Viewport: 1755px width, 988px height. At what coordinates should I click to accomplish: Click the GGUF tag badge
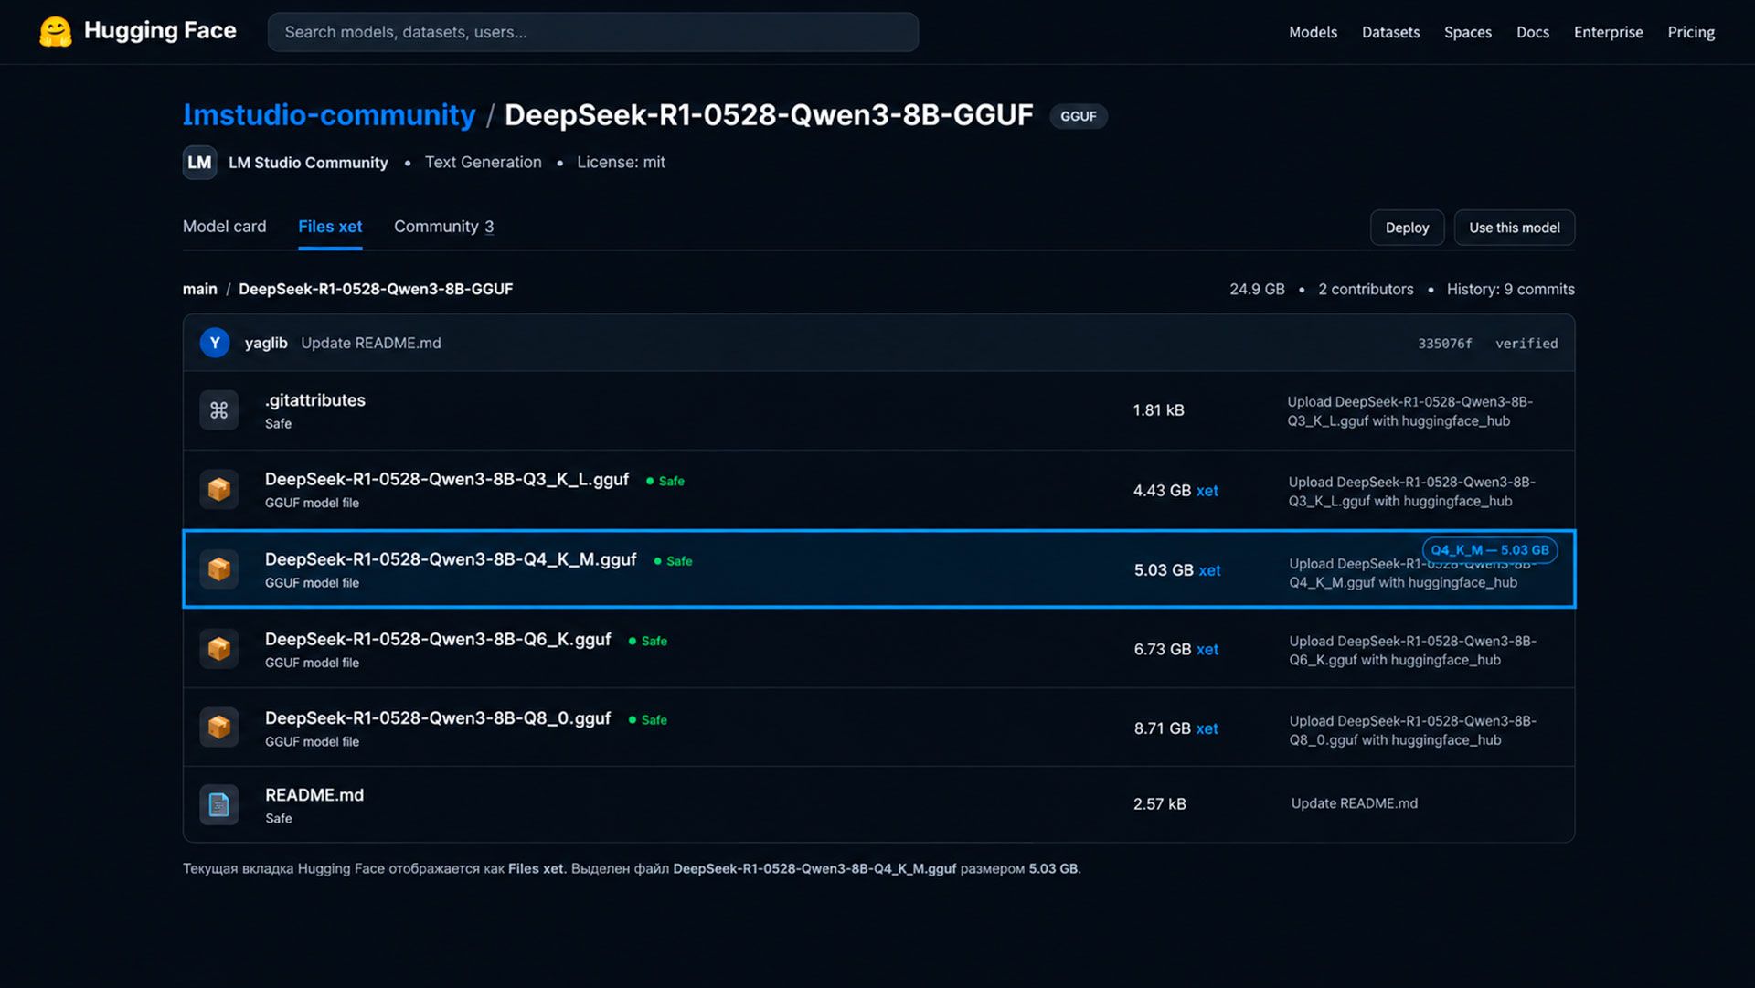1079,116
